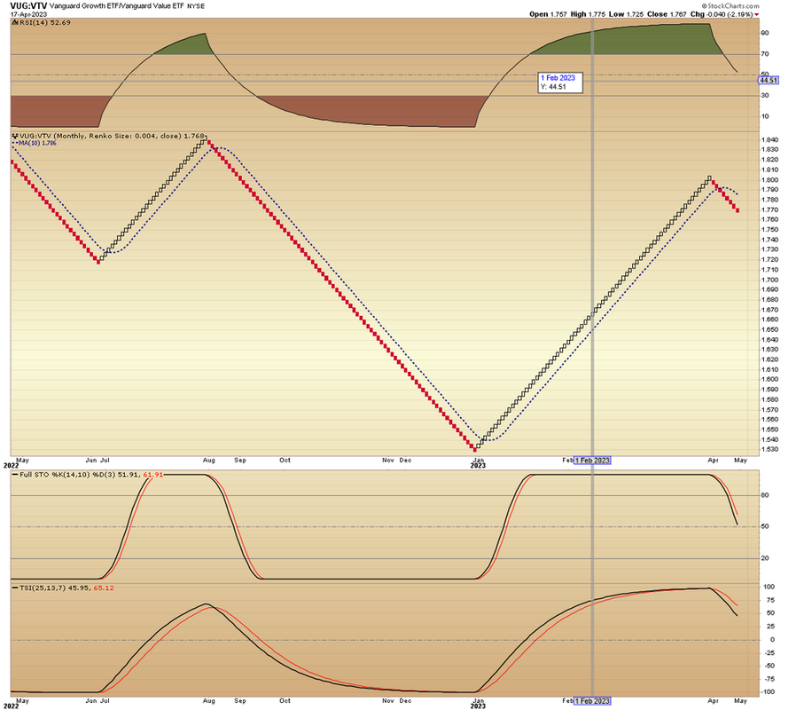The height and width of the screenshot is (710, 796).
Task: Click the blue dotted MA(10) legend marker
Action: point(15,144)
